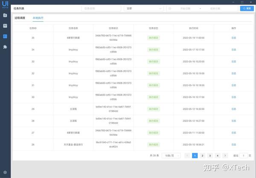This screenshot has height=178, width=256.
Task: Click task ID cell 27
Action: (33, 133)
